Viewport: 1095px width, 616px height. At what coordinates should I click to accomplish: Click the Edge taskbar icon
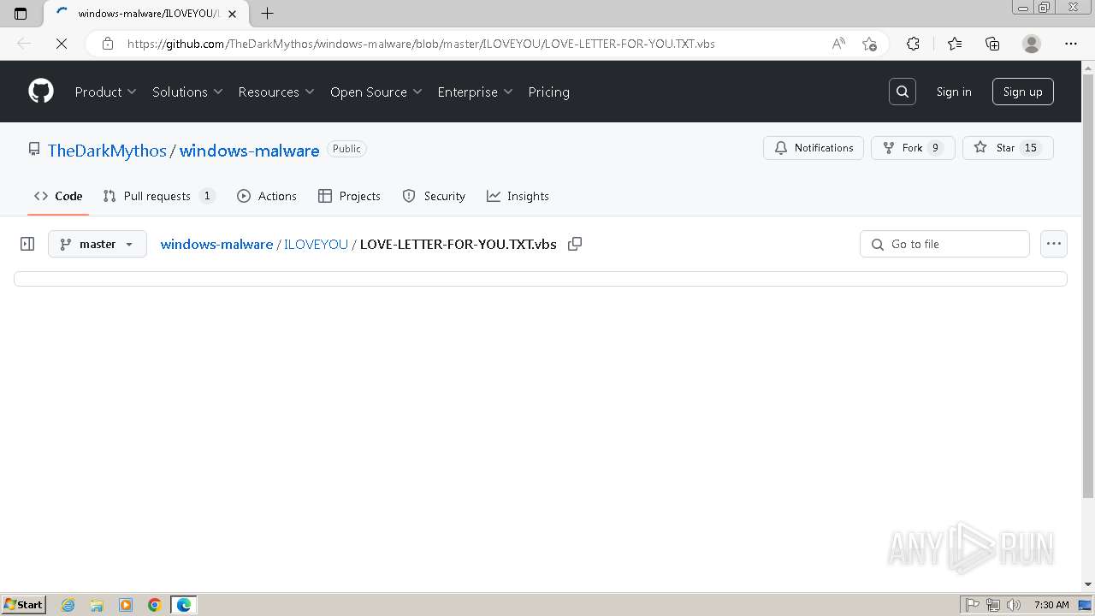tap(184, 605)
